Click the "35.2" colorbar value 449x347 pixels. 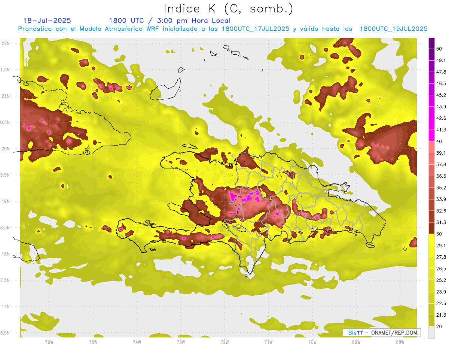point(441,188)
